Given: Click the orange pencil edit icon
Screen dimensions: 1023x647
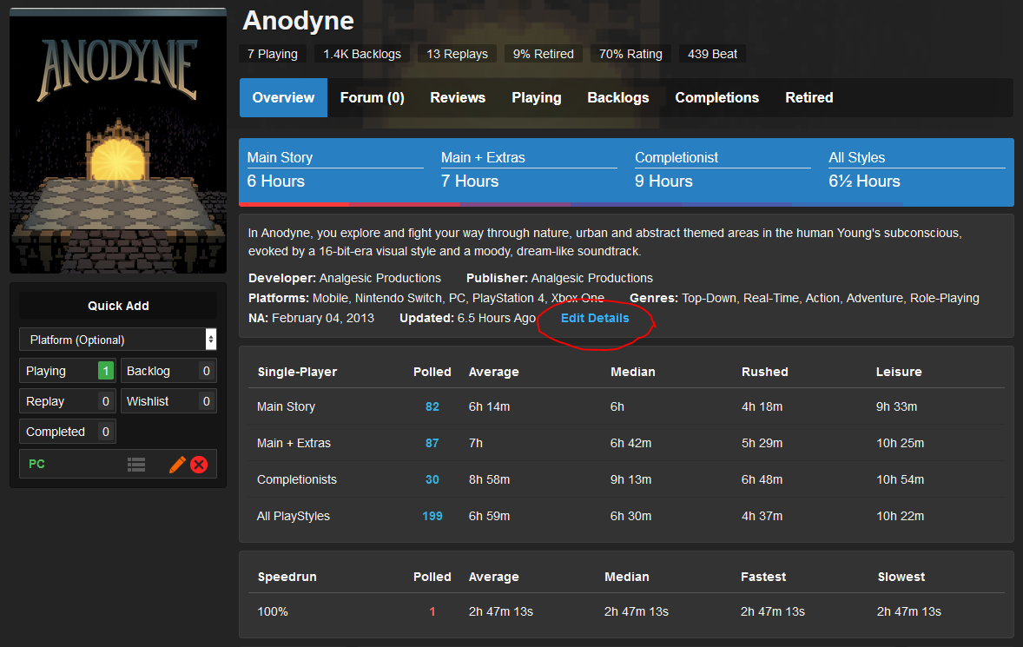Looking at the screenshot, I should (x=177, y=465).
